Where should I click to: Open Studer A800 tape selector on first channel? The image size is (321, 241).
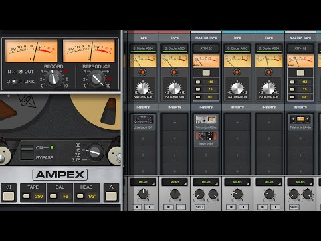pos(143,48)
